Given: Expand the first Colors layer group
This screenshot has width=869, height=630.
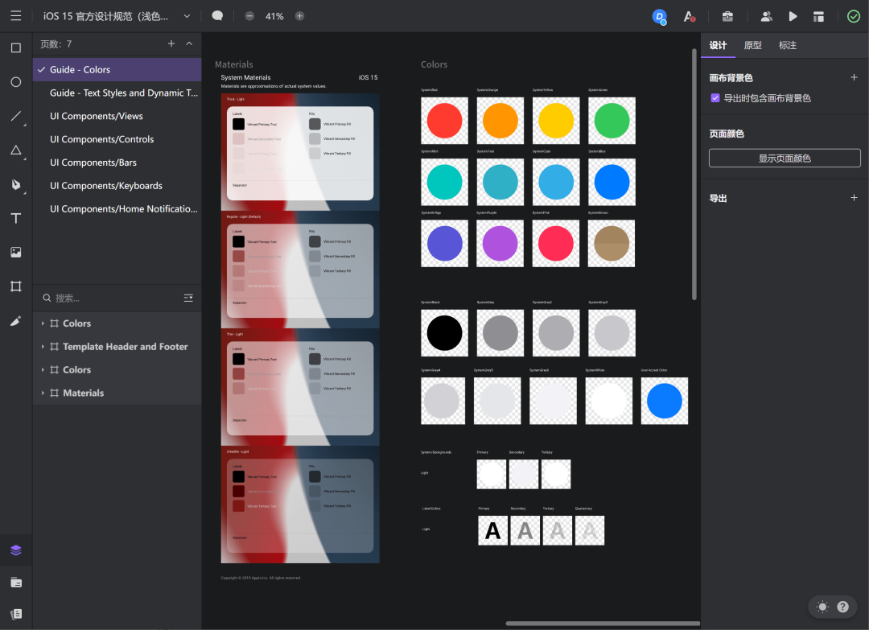Looking at the screenshot, I should pyautogui.click(x=43, y=323).
